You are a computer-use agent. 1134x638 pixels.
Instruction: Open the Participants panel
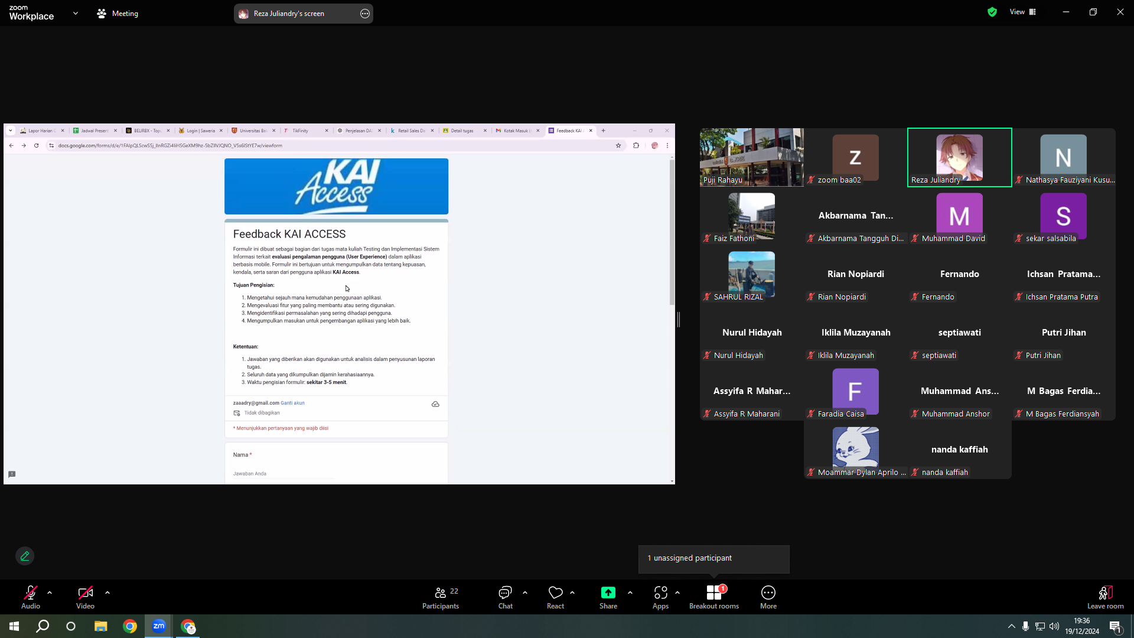(x=441, y=597)
